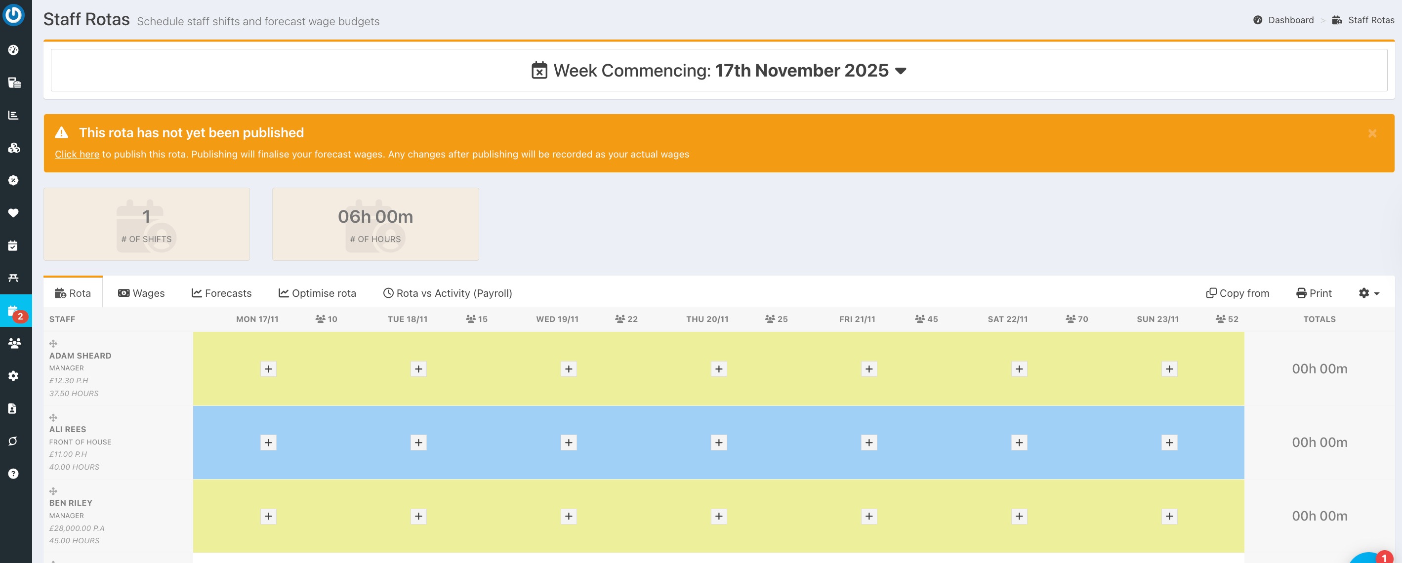
Task: Click the picnic table sidebar icon
Action: click(14, 278)
